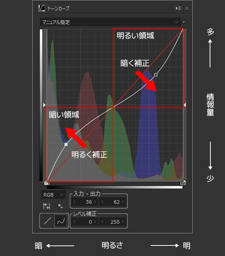Decrease the input value 36
The height and width of the screenshot is (256, 225).
(75, 202)
